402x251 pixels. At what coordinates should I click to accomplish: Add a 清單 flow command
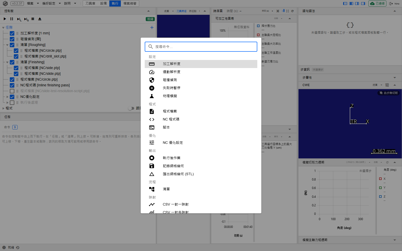click(201, 189)
